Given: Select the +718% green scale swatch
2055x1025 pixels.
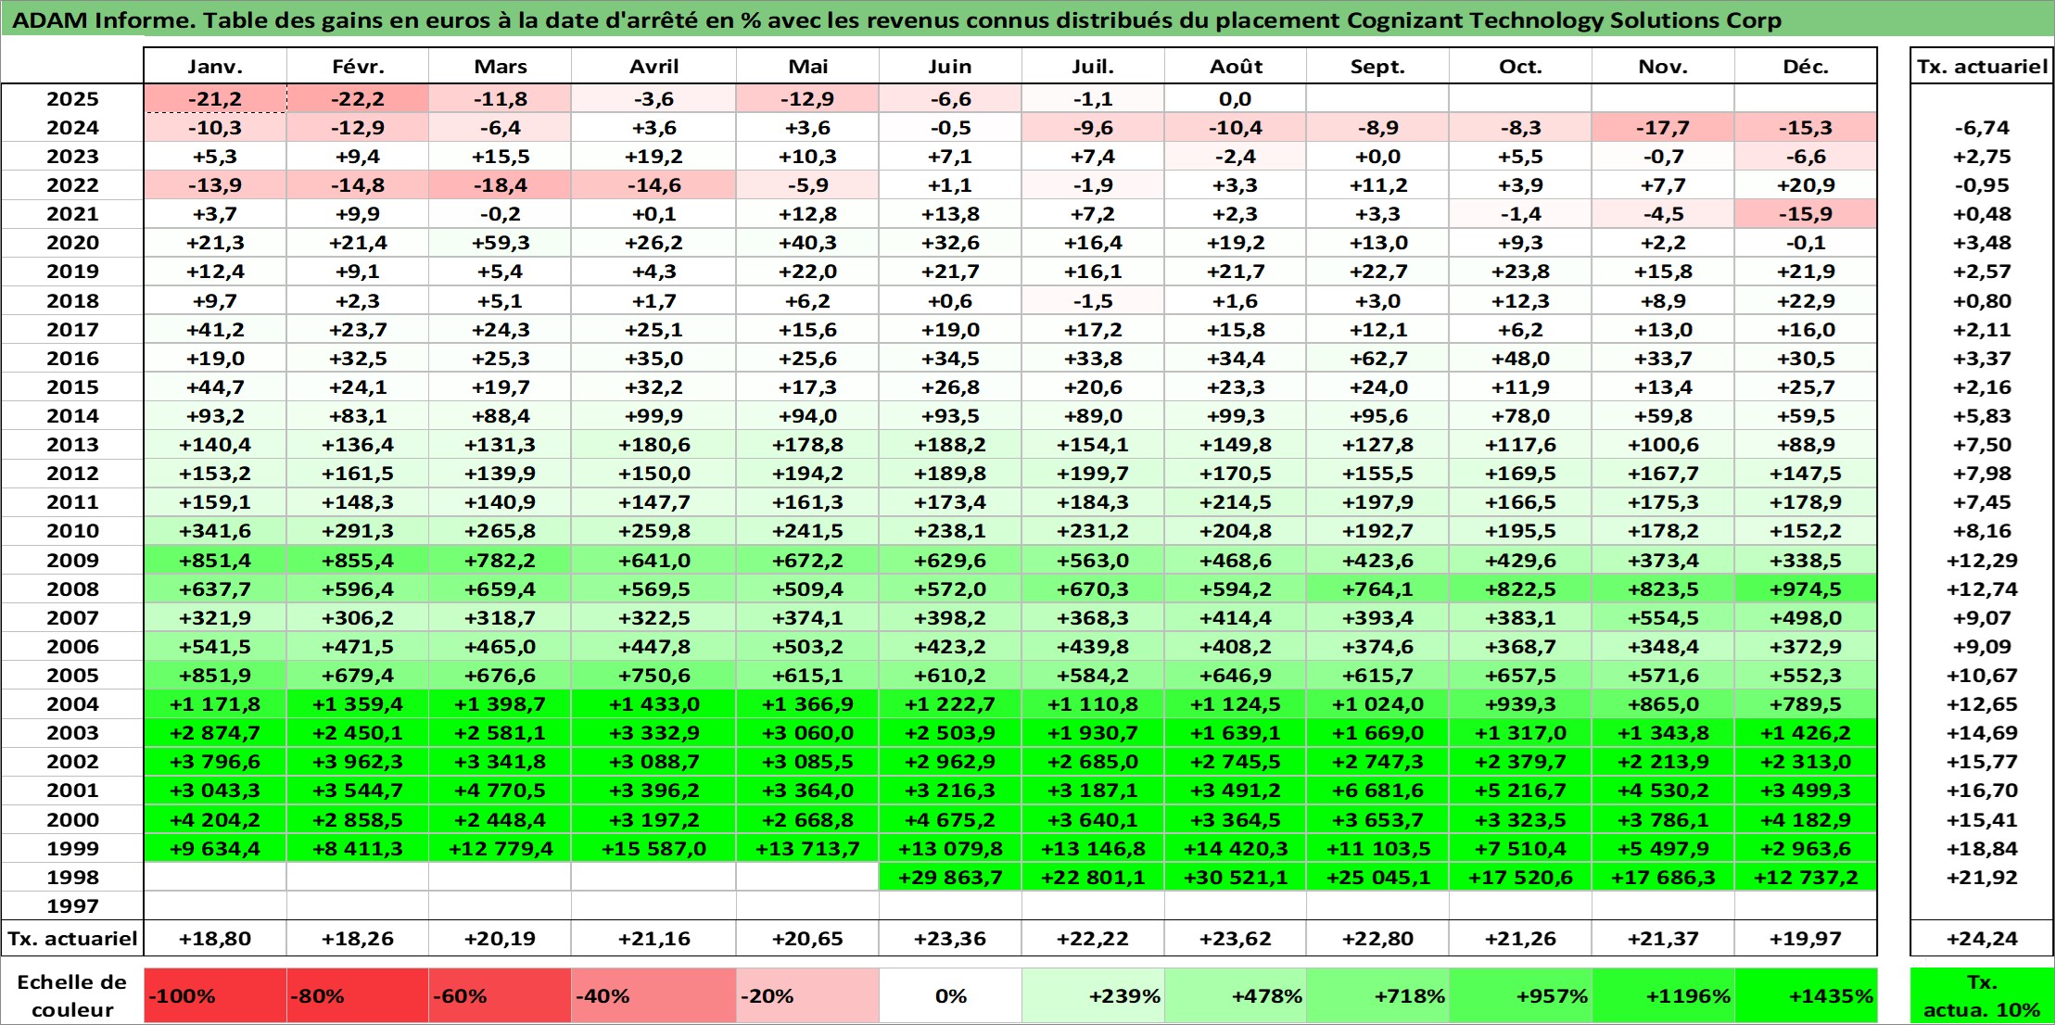Looking at the screenshot, I should click(x=1377, y=996).
